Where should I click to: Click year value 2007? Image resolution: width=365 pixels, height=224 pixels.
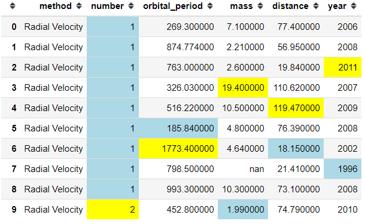click(x=348, y=88)
